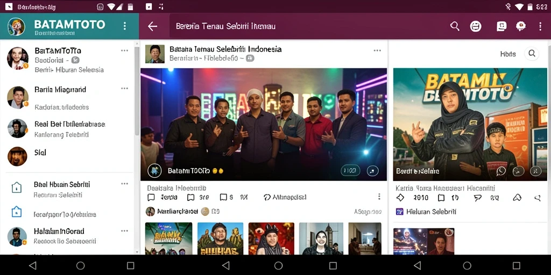This screenshot has width=551, height=275.
Task: Click house icon beside Baei Hiburain Sebritti
Action: [x=17, y=187]
